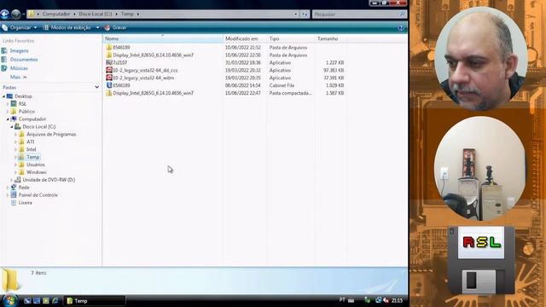Select Usuários folder in the tree
This screenshot has height=307, width=546.
click(x=36, y=165)
